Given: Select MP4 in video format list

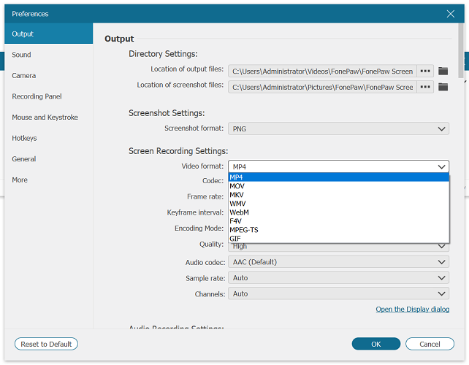Looking at the screenshot, I should coord(338,177).
